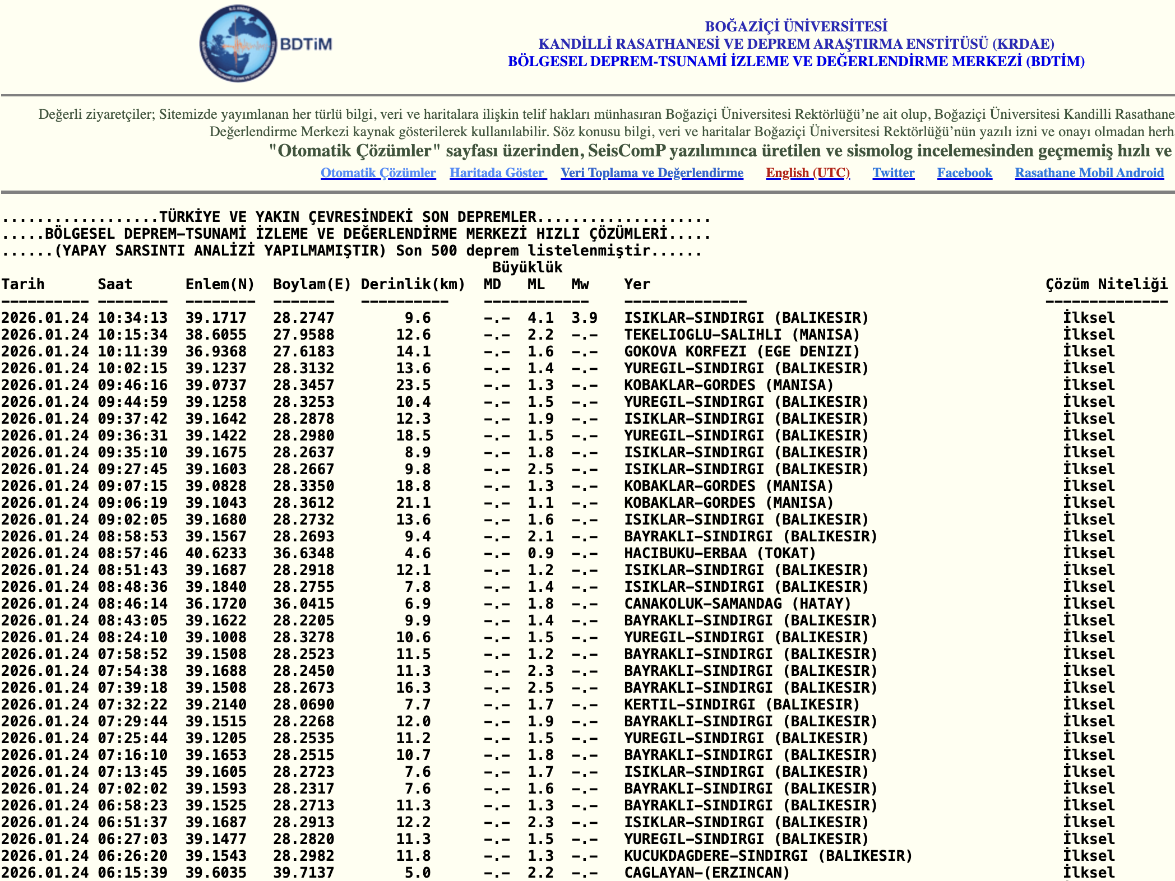Screen dimensions: 1175x881
Task: Click the Boğaziçi Üniversitesi header title
Action: (795, 26)
